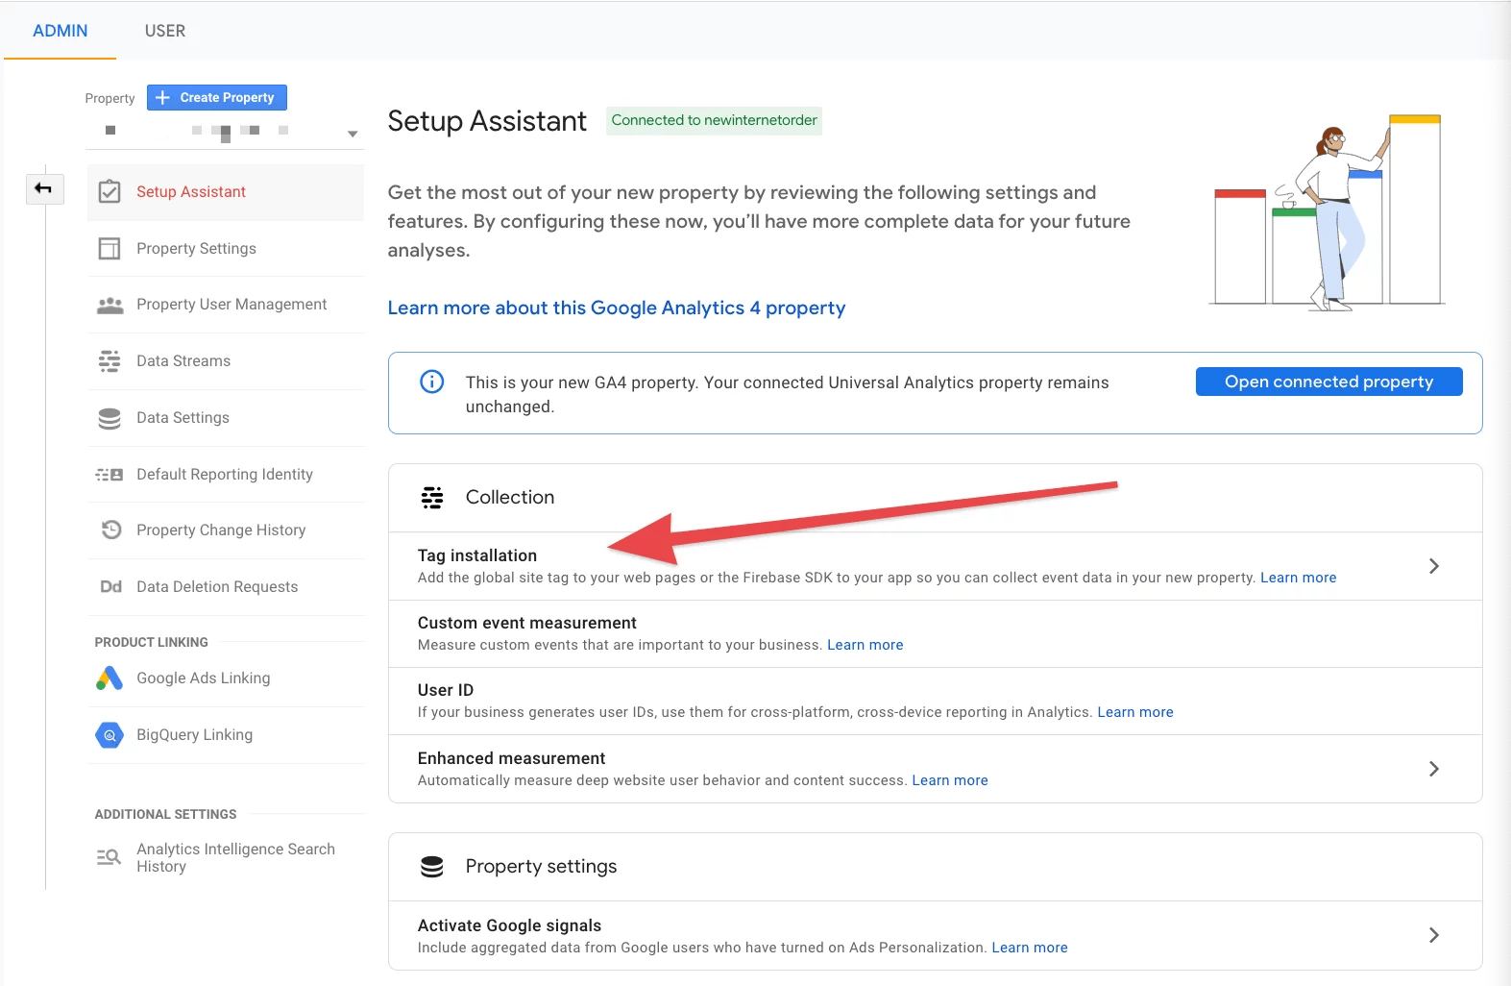Screen dimensions: 1511x986
Task: Click the Analytics Intelligence Search History icon
Action: tap(110, 857)
